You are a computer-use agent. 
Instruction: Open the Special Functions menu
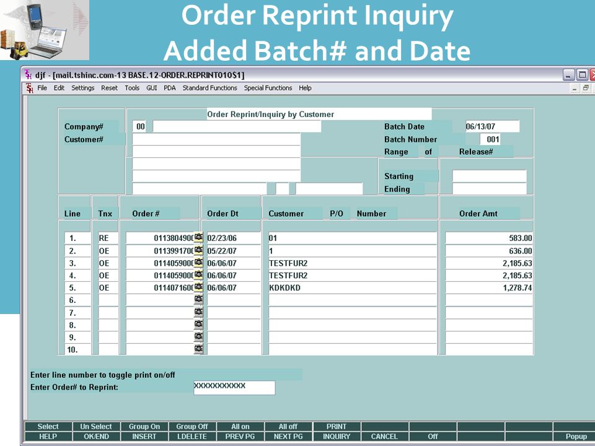tap(268, 88)
